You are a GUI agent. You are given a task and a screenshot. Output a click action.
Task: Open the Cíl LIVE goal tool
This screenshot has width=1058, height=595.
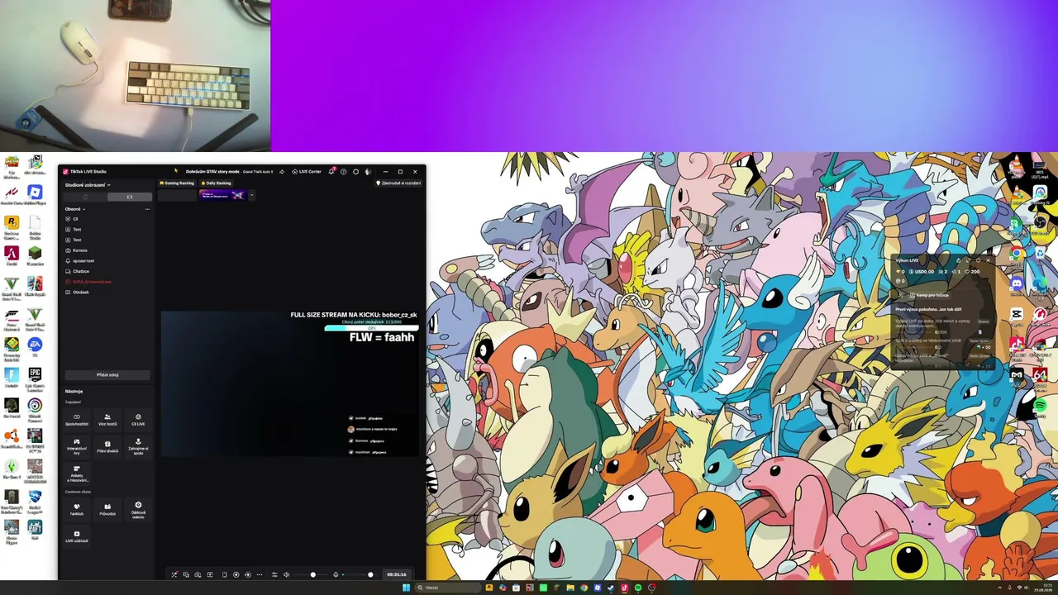(138, 419)
